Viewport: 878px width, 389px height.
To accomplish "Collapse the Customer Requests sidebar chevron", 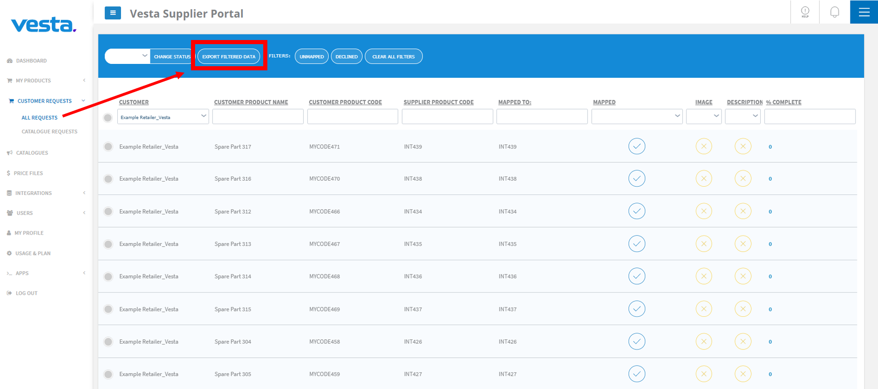I will point(83,101).
